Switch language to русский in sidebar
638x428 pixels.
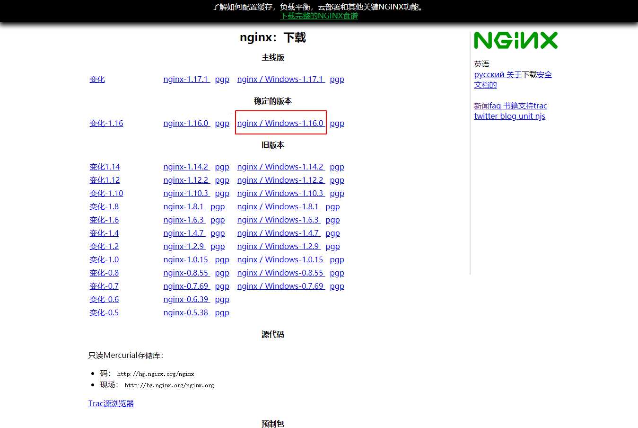tap(489, 74)
